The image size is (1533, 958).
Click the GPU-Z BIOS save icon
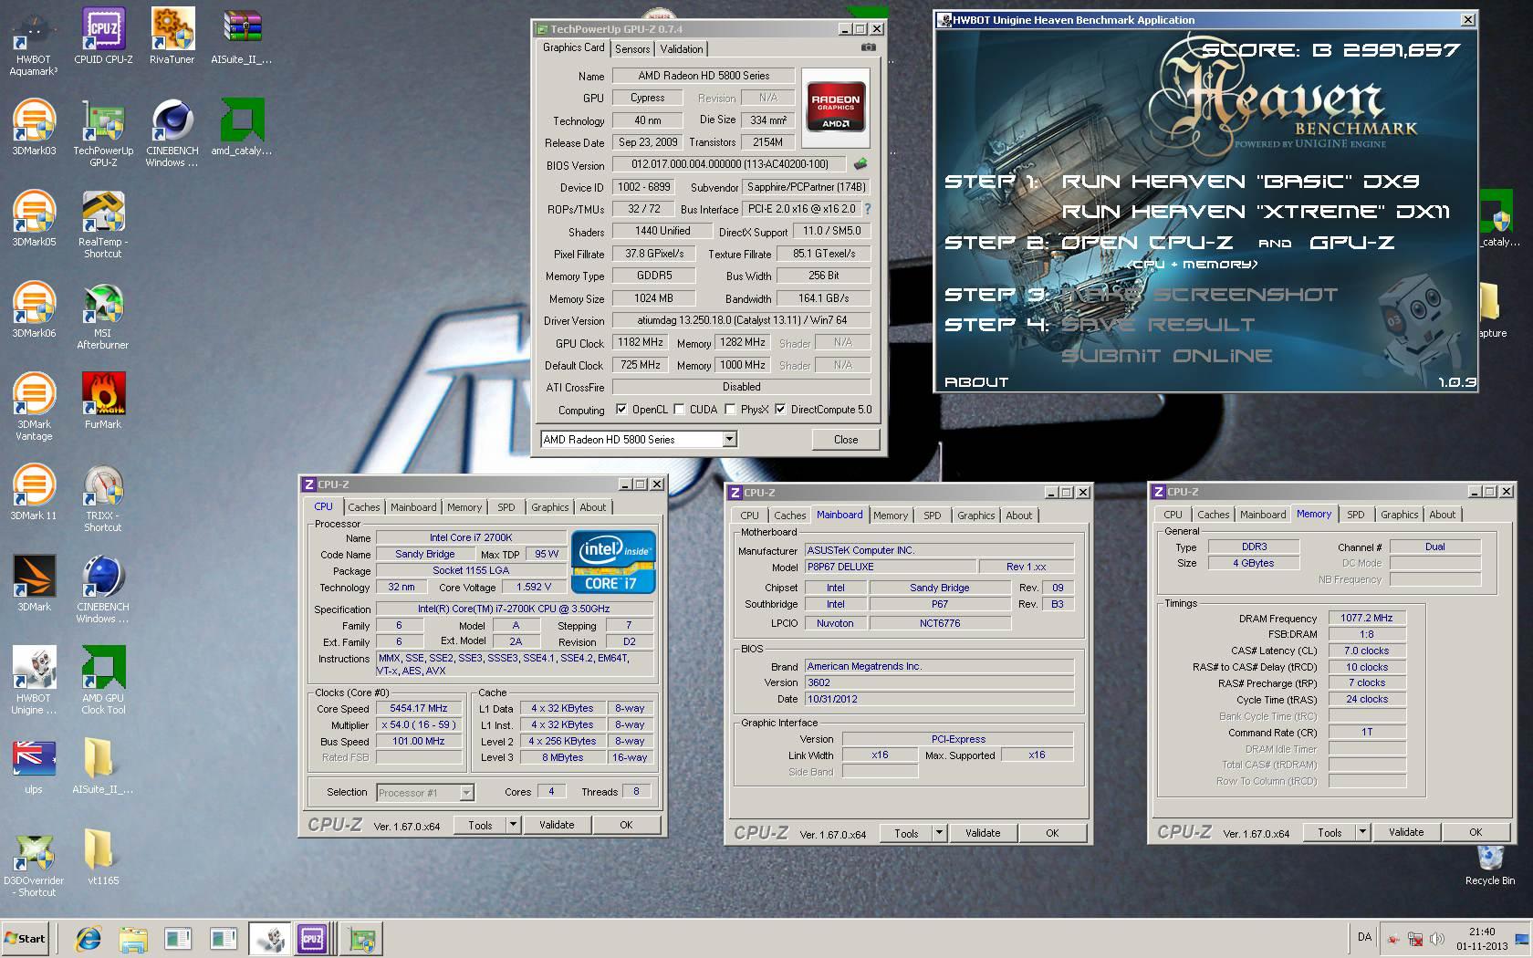coord(860,164)
